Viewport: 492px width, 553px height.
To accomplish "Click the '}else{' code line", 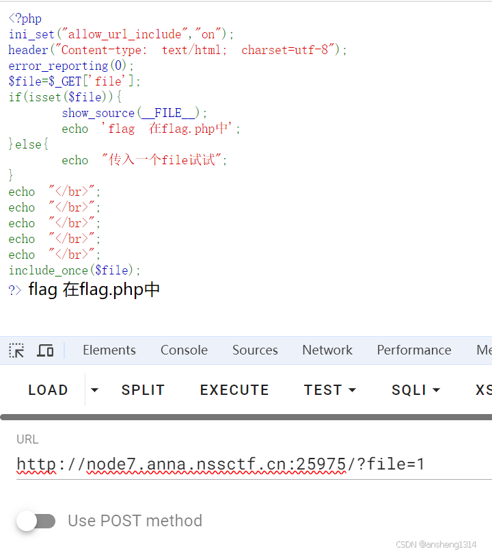I will click(28, 144).
